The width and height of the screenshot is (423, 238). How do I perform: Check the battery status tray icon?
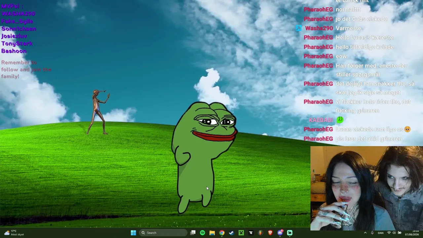tap(399, 233)
